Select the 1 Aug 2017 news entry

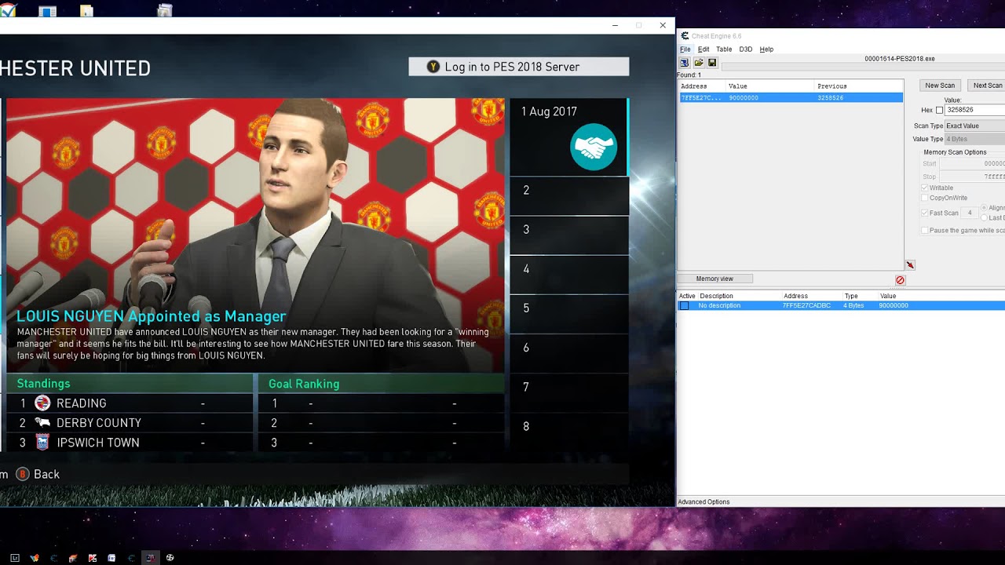(569, 137)
